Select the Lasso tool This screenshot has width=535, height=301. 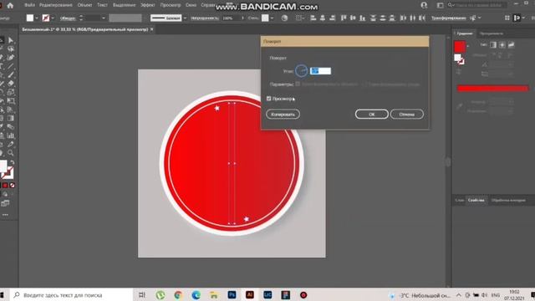pyautogui.click(x=11, y=48)
